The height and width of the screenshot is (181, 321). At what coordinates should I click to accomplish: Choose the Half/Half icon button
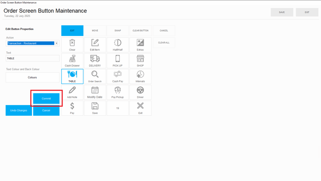[118, 45]
